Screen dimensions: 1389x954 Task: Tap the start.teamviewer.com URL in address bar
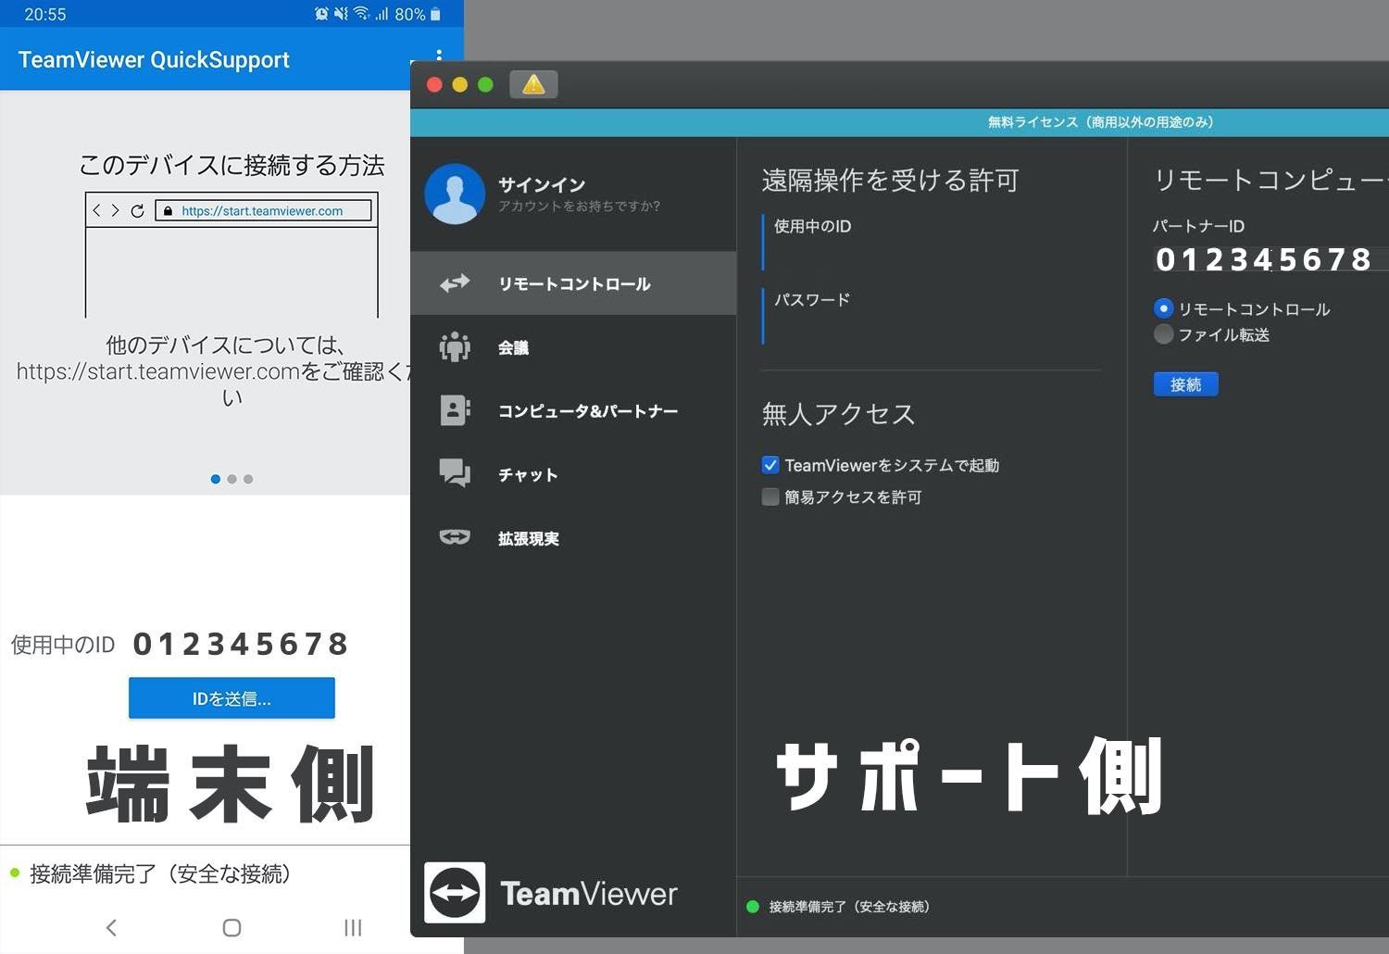pyautogui.click(x=263, y=211)
